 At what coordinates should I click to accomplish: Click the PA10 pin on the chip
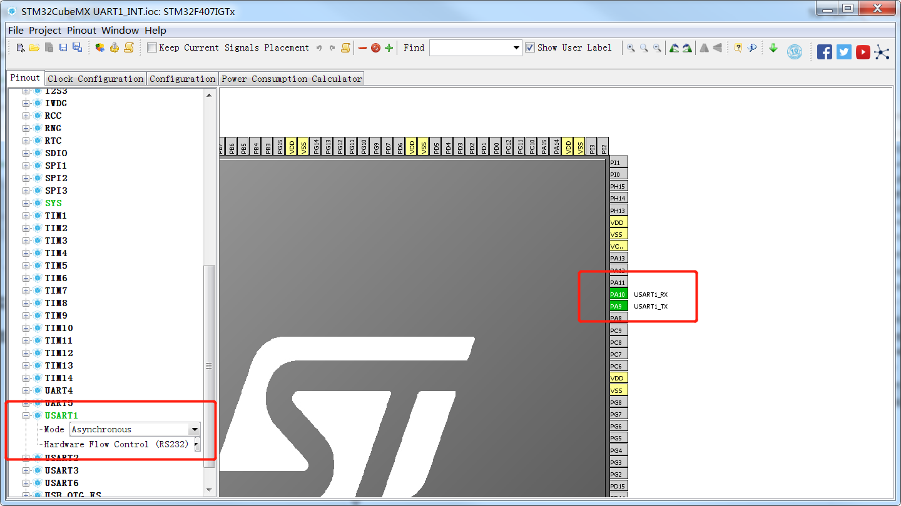coord(619,294)
